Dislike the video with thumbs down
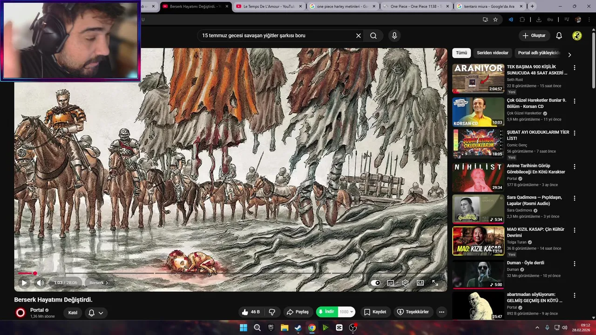The image size is (596, 335). pos(272,312)
